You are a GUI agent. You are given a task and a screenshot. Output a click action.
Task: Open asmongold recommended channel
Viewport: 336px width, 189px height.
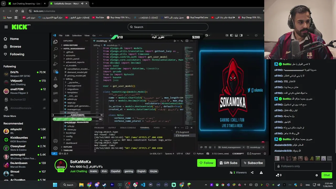click(x=25, y=156)
